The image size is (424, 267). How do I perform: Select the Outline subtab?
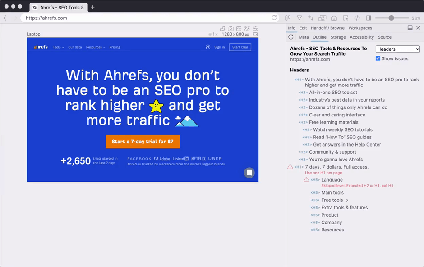[320, 37]
